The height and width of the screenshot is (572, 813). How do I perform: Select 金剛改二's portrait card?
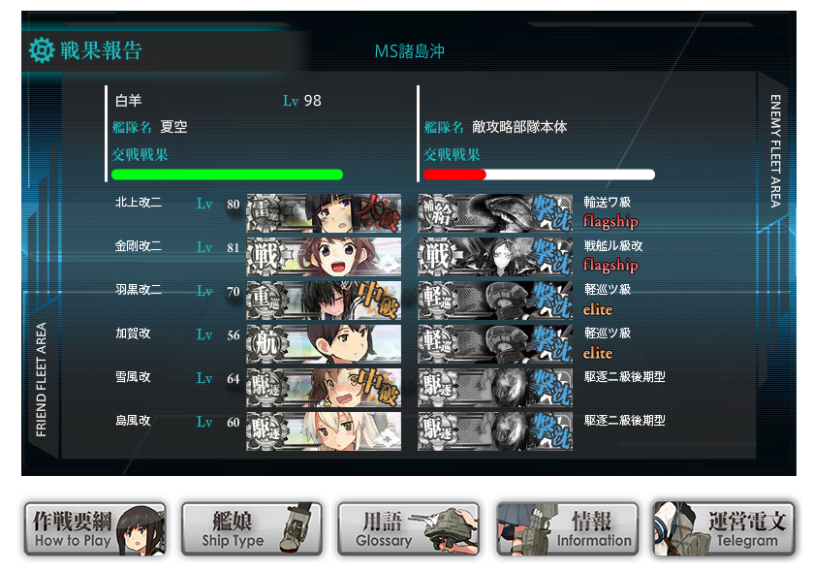[324, 257]
